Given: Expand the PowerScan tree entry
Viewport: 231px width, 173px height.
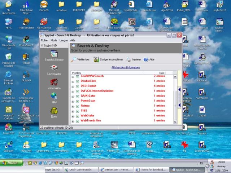Looking at the screenshot, I should [x=73, y=101].
